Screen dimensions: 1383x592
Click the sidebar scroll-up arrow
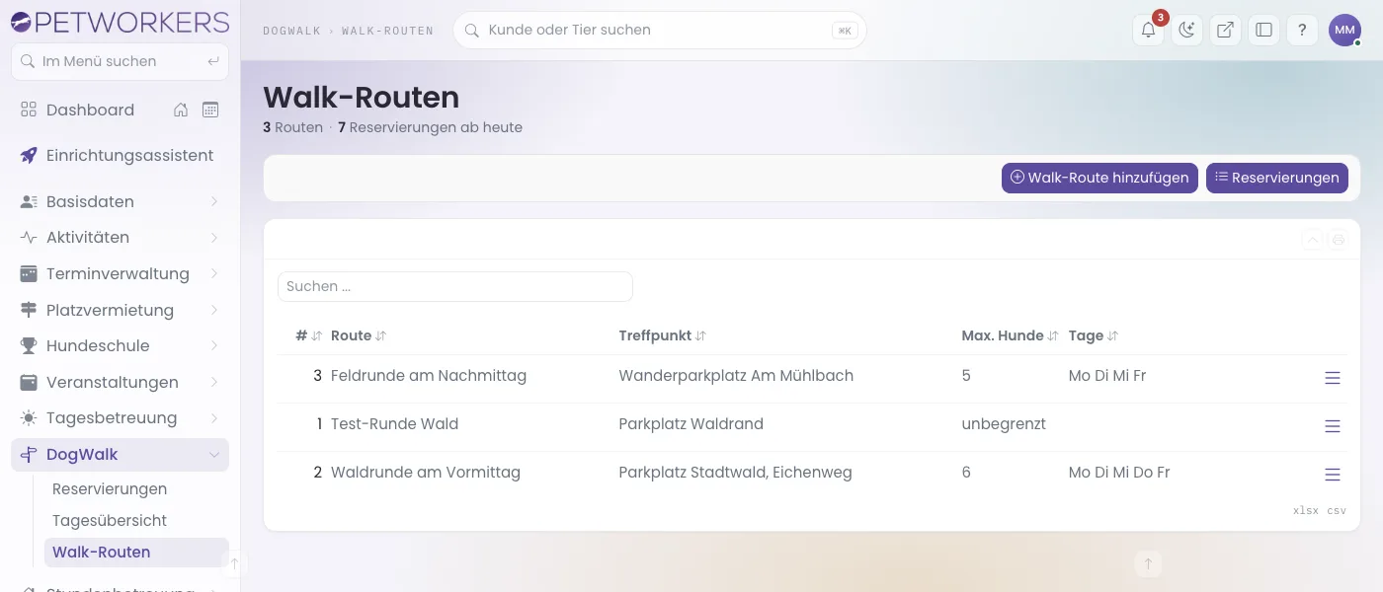click(235, 563)
